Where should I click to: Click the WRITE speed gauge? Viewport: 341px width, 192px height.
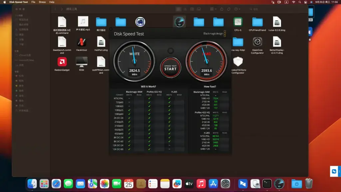pos(135,61)
